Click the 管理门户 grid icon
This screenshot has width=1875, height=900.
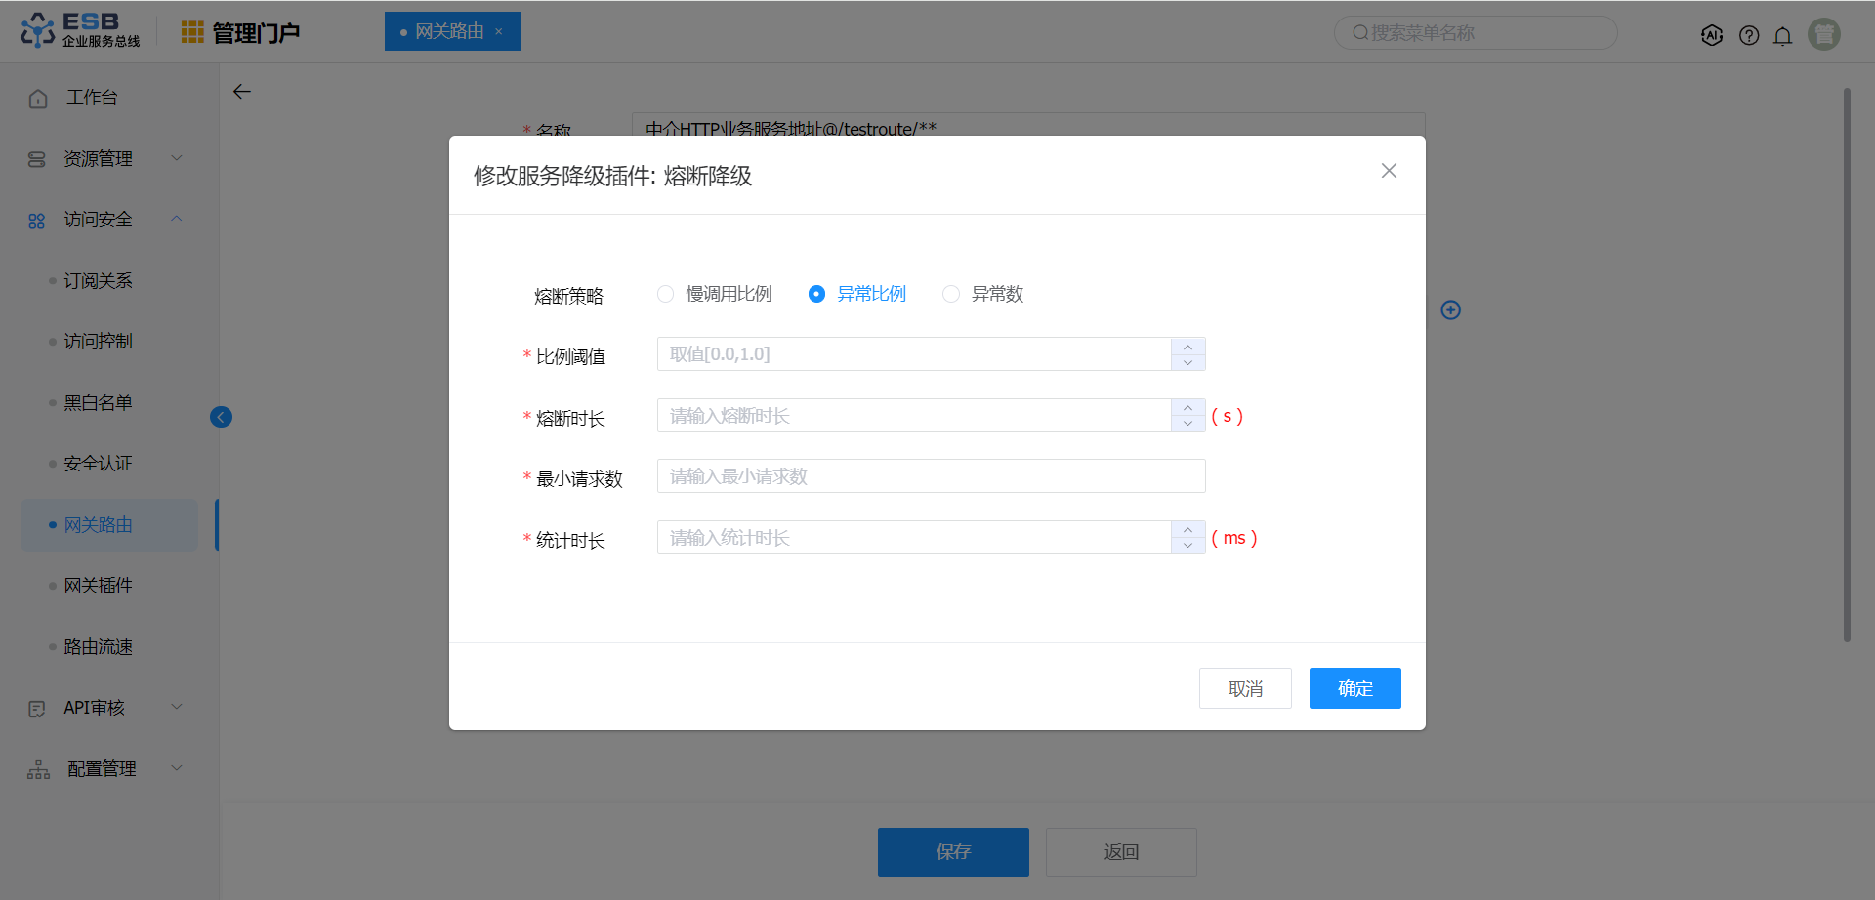pos(192,32)
